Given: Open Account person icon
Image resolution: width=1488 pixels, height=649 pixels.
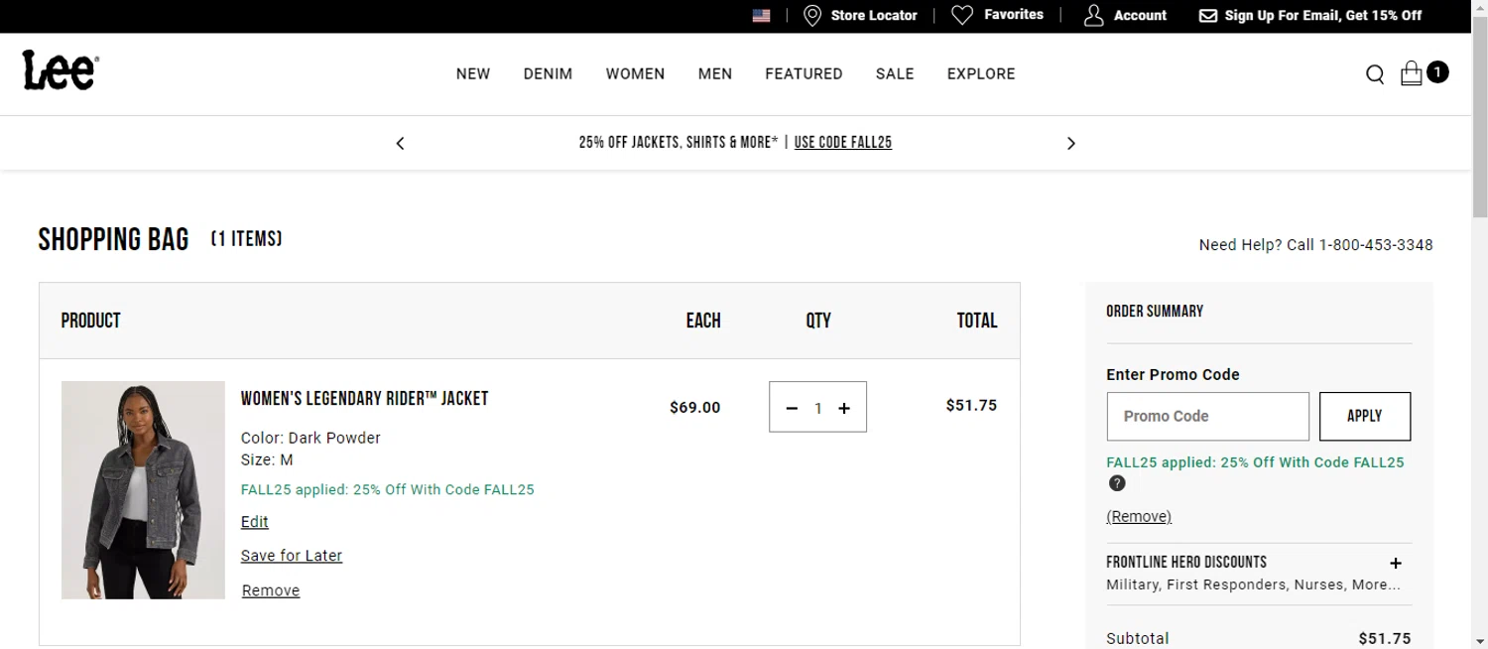Looking at the screenshot, I should tap(1093, 16).
